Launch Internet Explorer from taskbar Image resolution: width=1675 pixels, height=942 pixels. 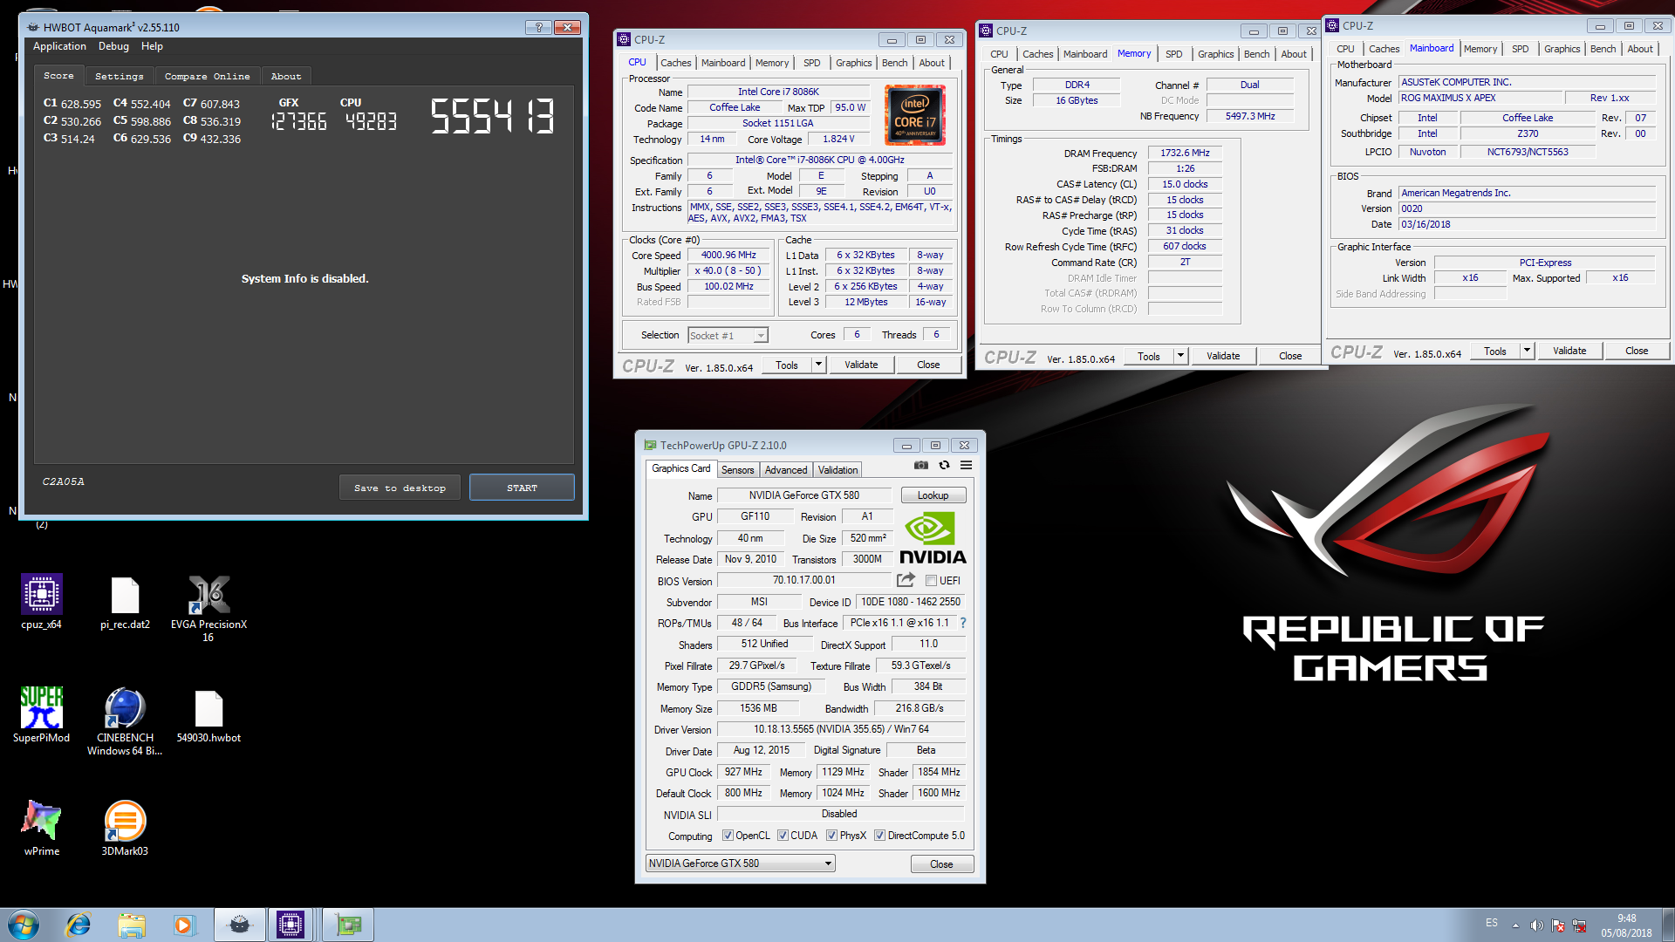(x=79, y=925)
